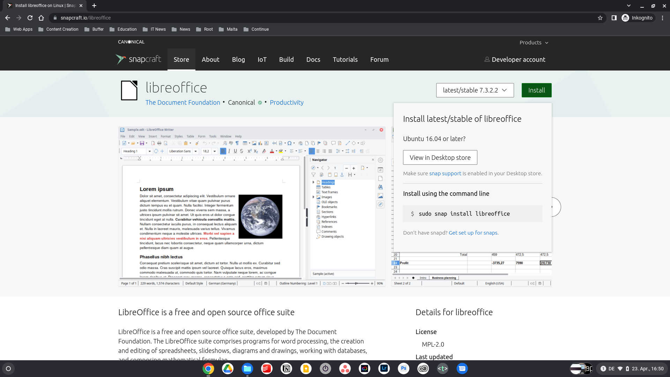670x377 pixels.
Task: Open Creative Cloud from the shelf
Action: [423, 369]
